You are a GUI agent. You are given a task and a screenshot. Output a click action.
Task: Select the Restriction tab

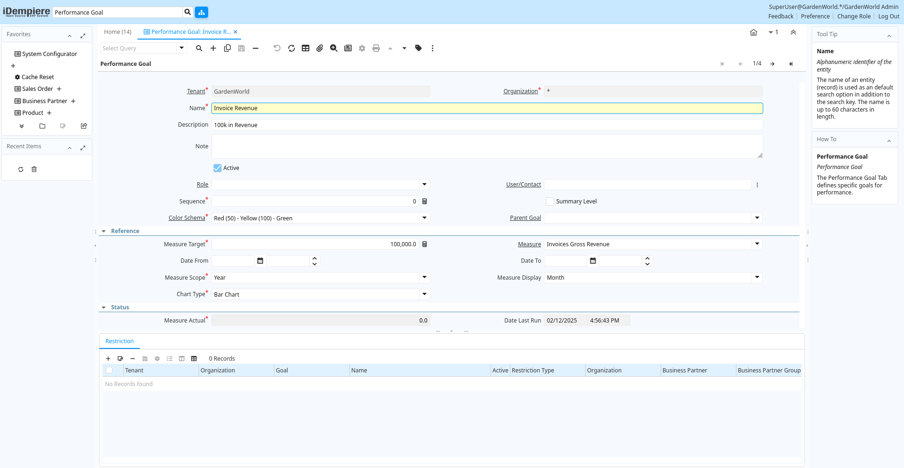coord(120,341)
